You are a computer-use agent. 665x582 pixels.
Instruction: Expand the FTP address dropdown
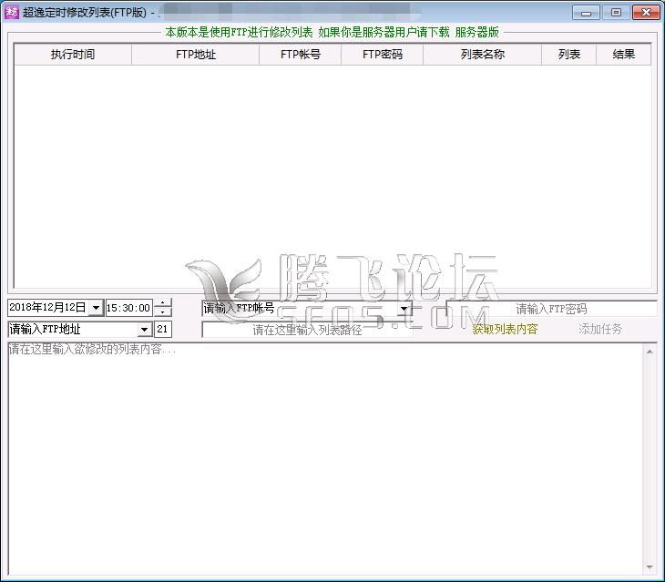click(x=144, y=330)
